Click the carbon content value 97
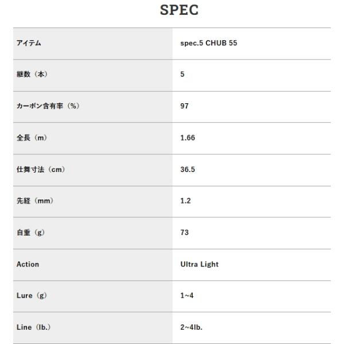 184,106
